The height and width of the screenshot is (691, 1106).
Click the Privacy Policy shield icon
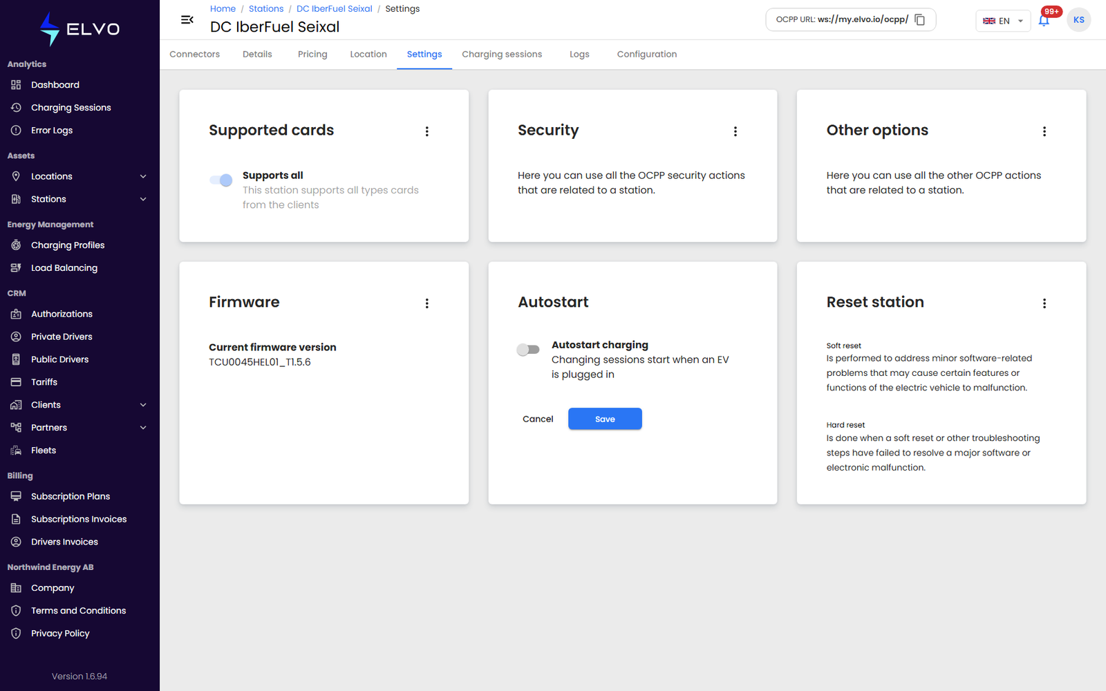16,634
